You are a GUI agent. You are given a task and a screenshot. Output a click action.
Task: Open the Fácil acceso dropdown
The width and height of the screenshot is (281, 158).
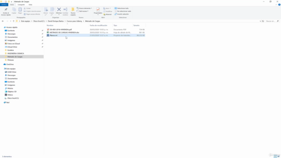point(83,11)
